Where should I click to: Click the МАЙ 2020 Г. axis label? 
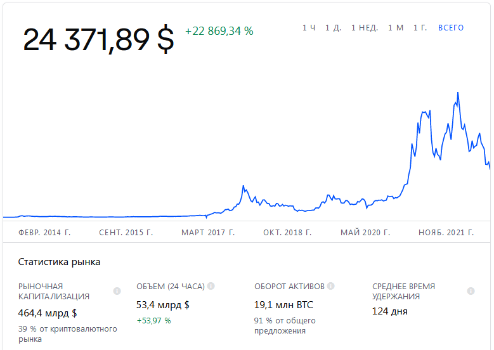click(x=365, y=233)
